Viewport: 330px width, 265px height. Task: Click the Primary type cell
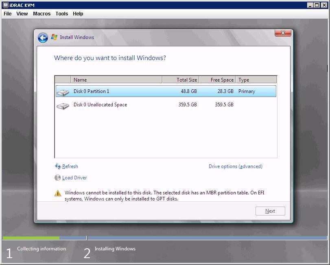[x=247, y=91]
